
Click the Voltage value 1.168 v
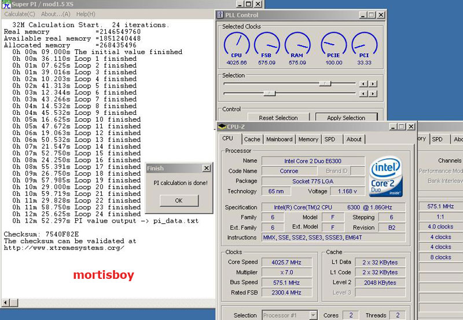tap(347, 191)
